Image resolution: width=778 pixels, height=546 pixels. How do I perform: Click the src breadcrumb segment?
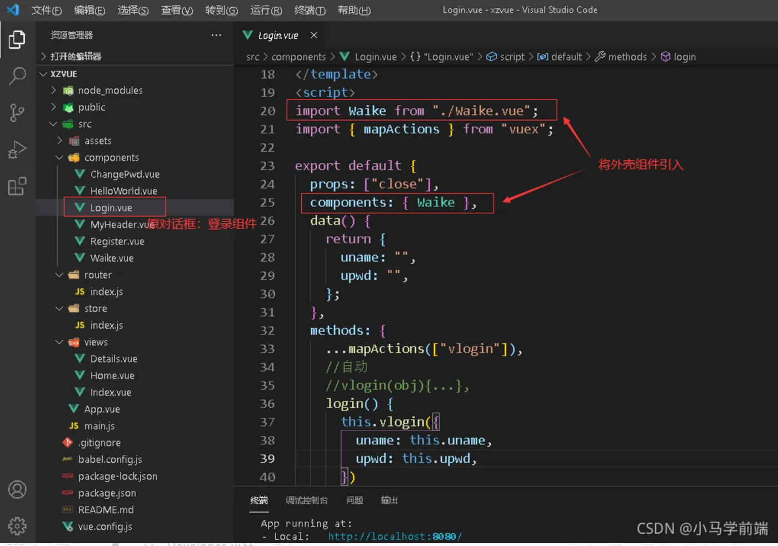click(x=253, y=57)
